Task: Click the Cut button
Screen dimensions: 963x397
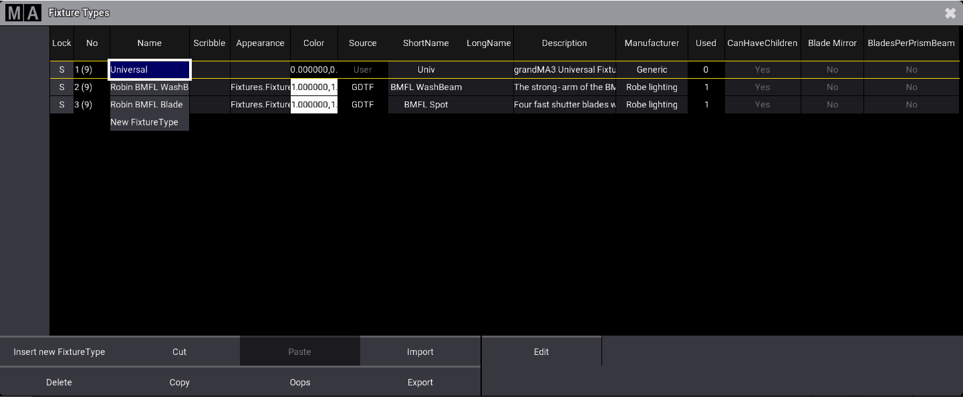Action: point(180,352)
